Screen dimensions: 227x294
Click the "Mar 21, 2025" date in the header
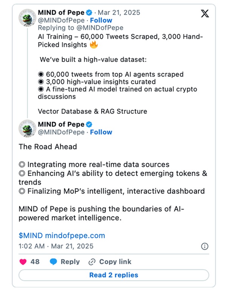pyautogui.click(x=120, y=12)
